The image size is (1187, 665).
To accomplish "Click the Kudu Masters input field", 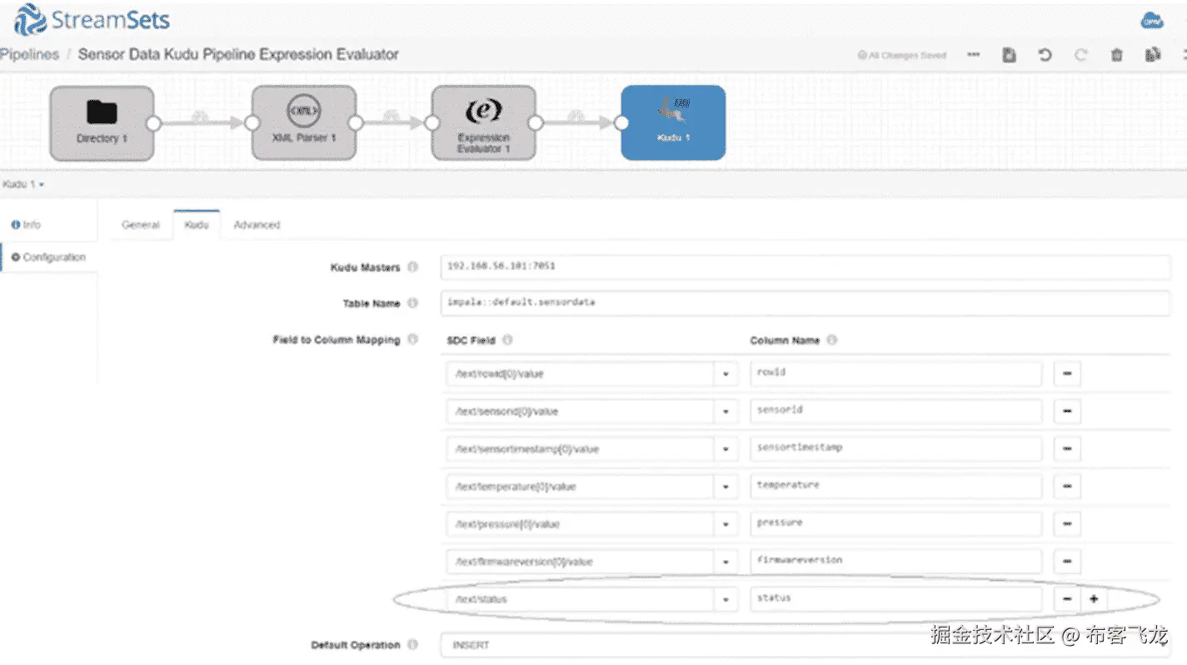I will pyautogui.click(x=805, y=267).
